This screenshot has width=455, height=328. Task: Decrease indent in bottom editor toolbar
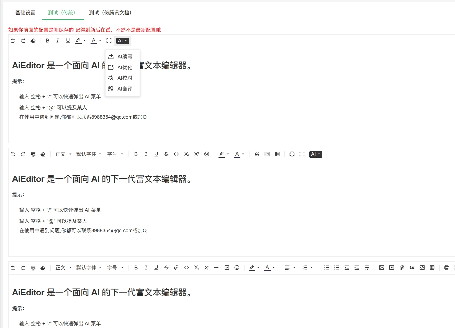[x=347, y=268]
